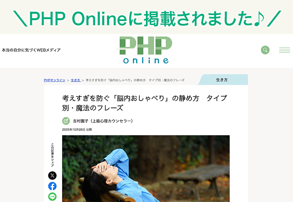Viewport: 293px width, 202px height.
Task: Click the current page breadcrumb text
Action: click(x=135, y=80)
